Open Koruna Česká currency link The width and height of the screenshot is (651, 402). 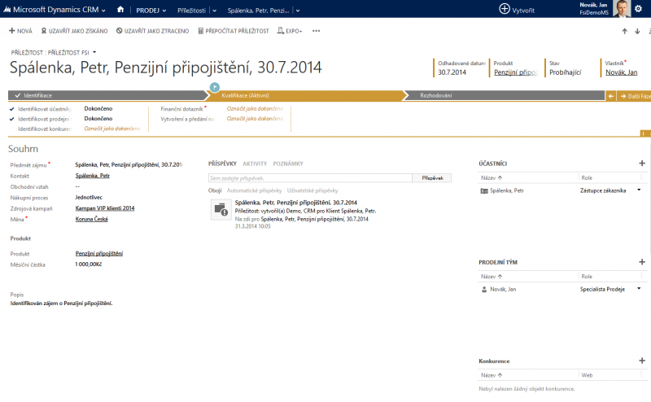point(91,219)
